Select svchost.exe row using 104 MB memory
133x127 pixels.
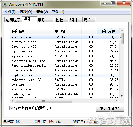tap(65, 37)
